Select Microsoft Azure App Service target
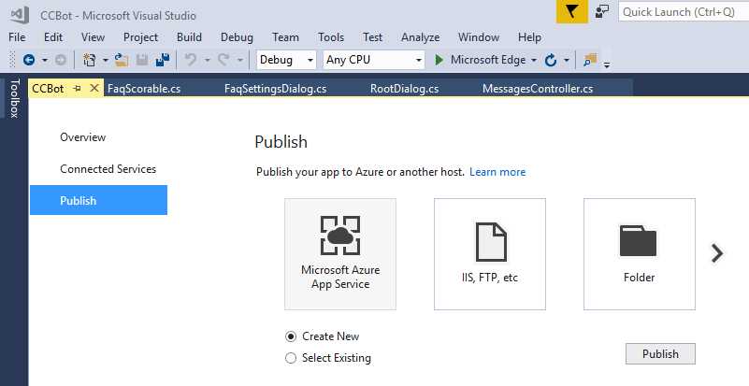Viewport: 749px width, 386px height. 340,254
